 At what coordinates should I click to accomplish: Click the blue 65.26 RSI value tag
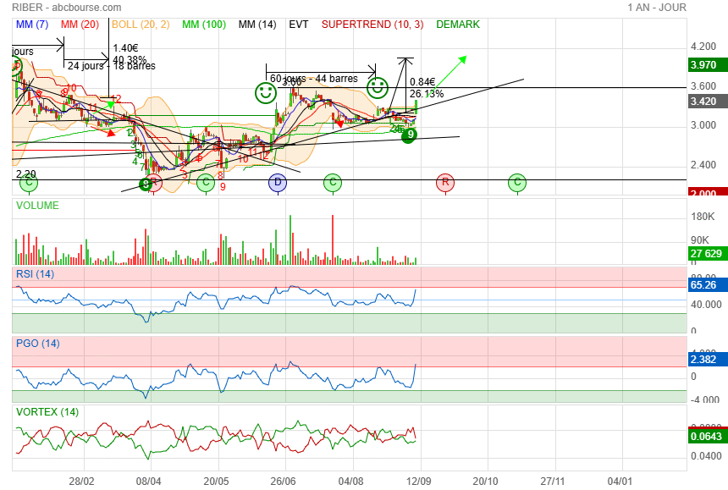704,286
